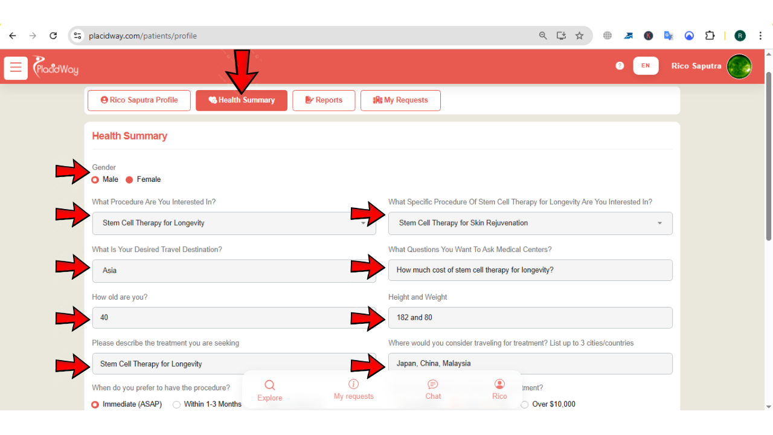Screen dimensions: 773x435
Task: Select the Male gender option
Action: 95,179
